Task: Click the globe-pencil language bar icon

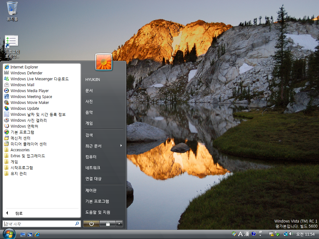Action: [x=234, y=234]
